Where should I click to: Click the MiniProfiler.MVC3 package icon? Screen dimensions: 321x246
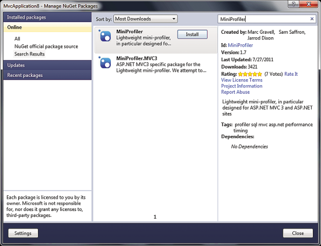click(105, 62)
